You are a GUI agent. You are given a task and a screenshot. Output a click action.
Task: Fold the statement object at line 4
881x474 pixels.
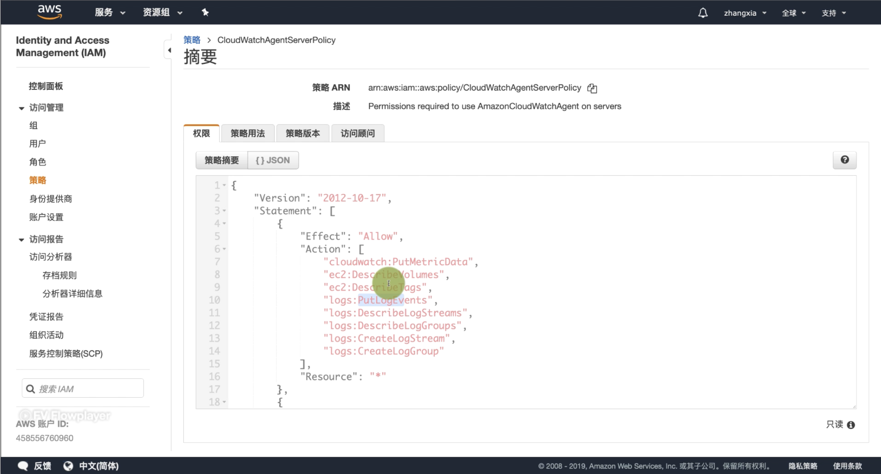coord(224,224)
